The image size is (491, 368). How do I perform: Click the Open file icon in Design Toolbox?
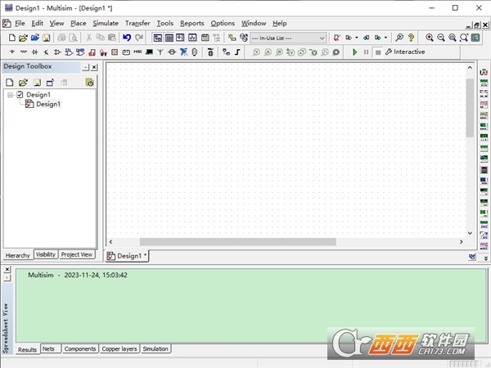coord(23,83)
